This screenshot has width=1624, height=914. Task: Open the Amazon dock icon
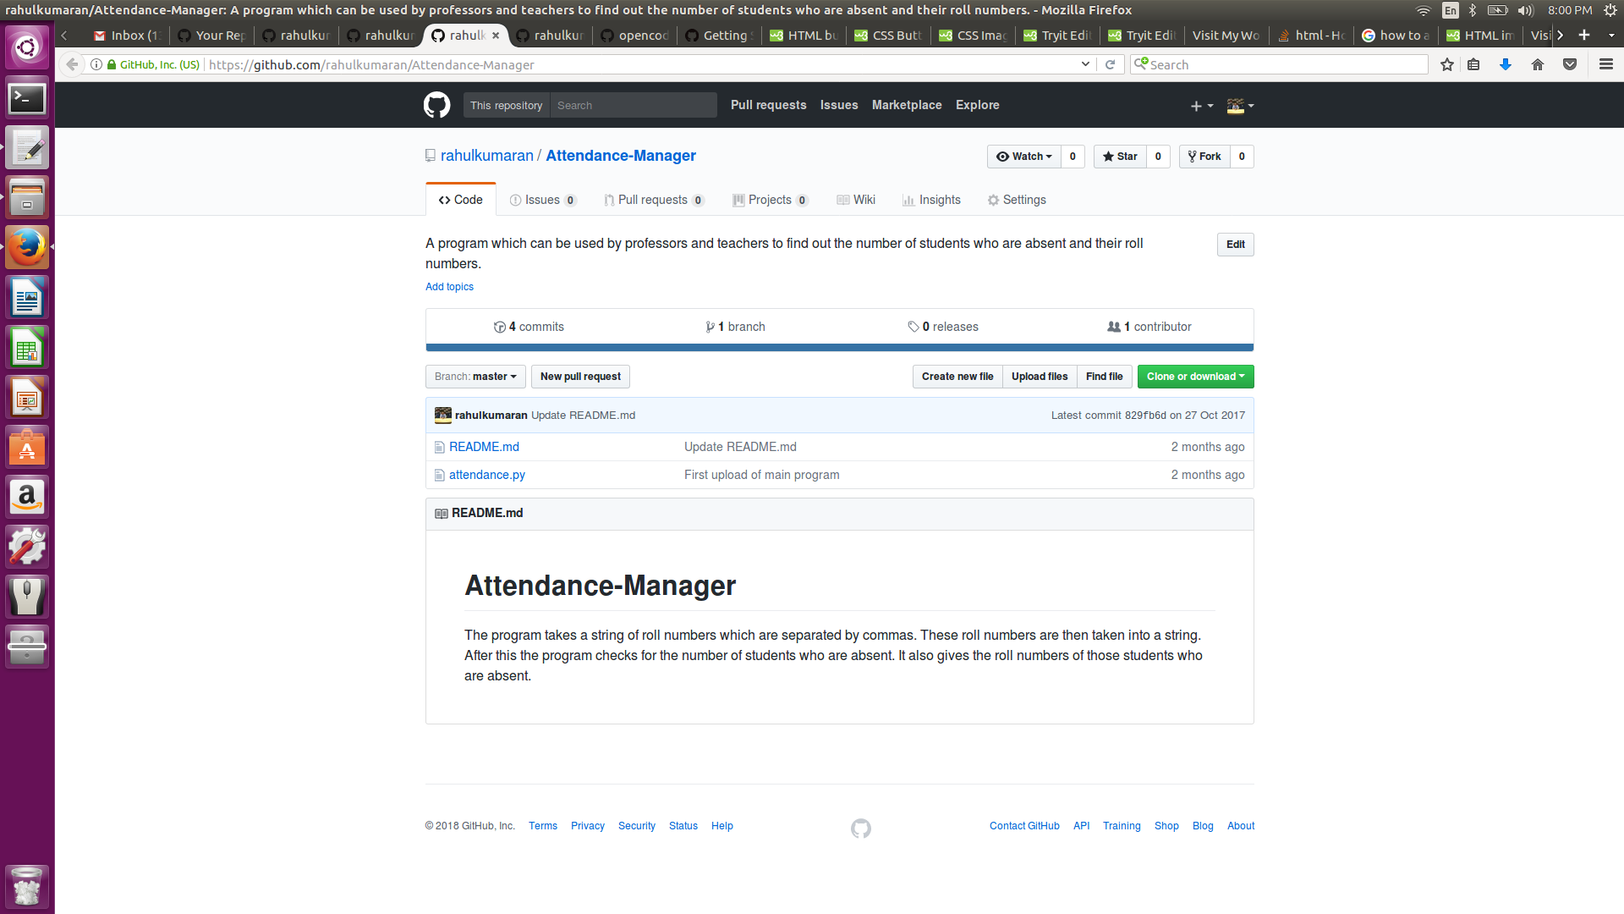point(27,497)
